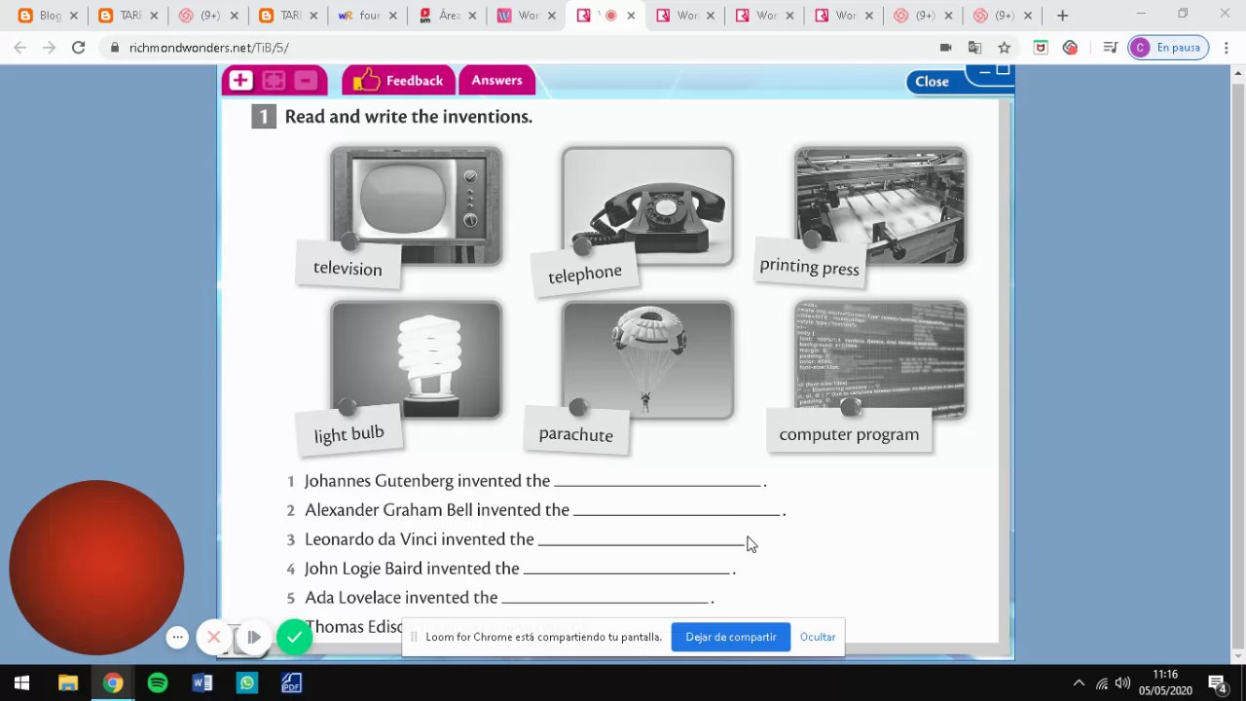The height and width of the screenshot is (701, 1246).
Task: Show hidden system tray icons
Action: pos(1079,683)
